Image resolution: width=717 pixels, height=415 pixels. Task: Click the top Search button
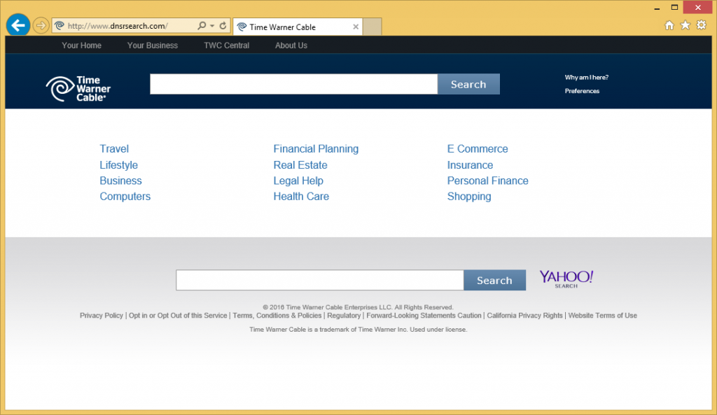468,84
